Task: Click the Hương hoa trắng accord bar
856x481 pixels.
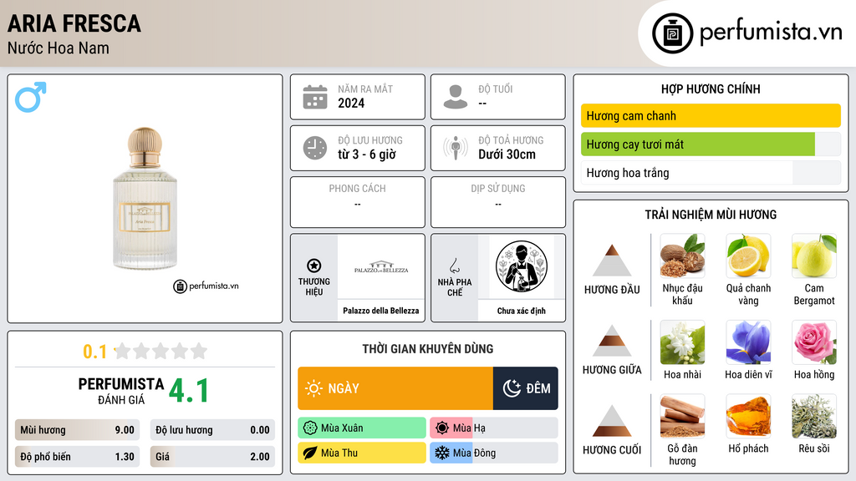Action: pyautogui.click(x=711, y=173)
